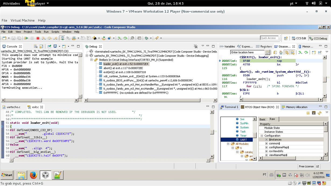Click the Code Composer Studio taskbar icon
331x186 pixels.
pos(45,175)
